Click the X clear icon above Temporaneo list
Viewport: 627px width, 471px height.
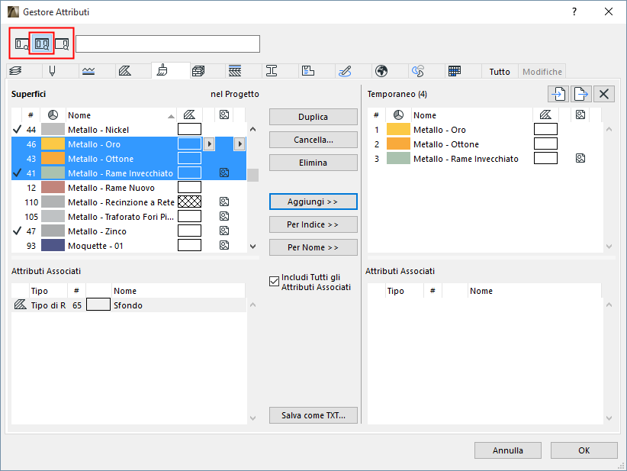tap(604, 94)
